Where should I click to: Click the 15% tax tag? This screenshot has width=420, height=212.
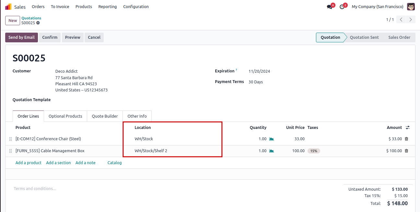click(314, 151)
